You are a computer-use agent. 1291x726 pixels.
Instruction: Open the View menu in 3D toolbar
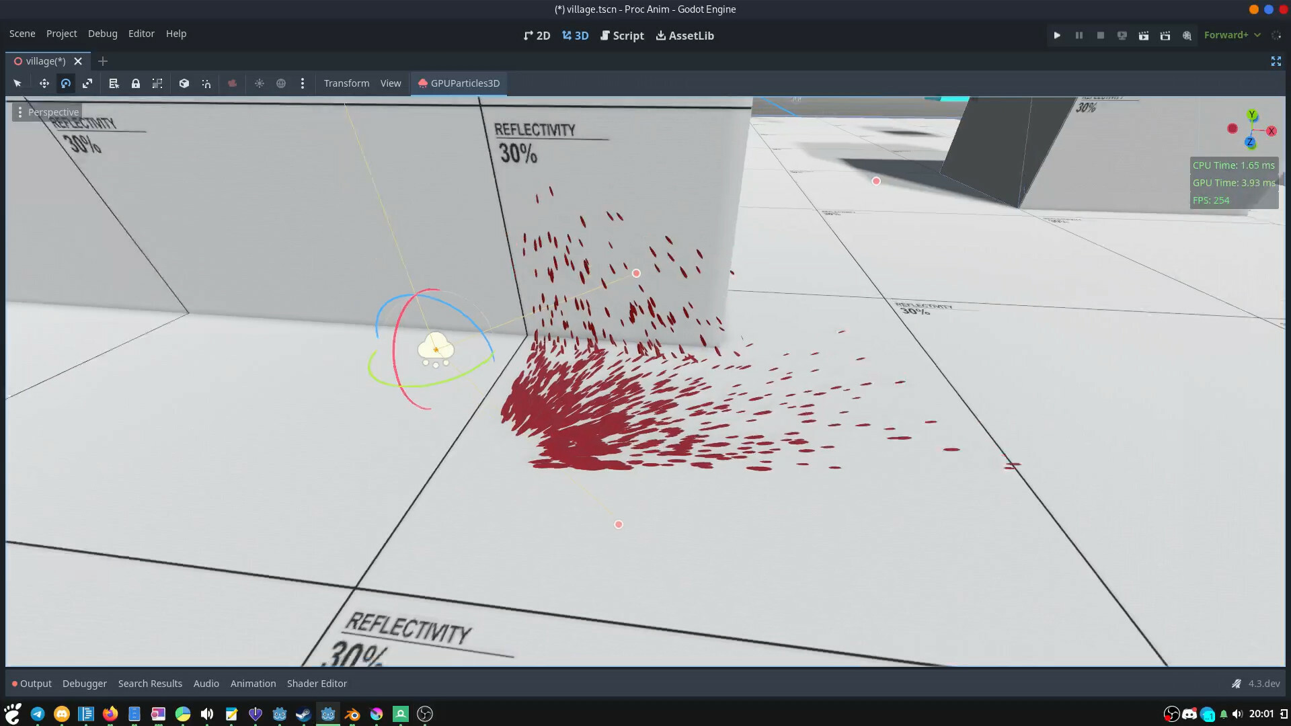tap(391, 83)
